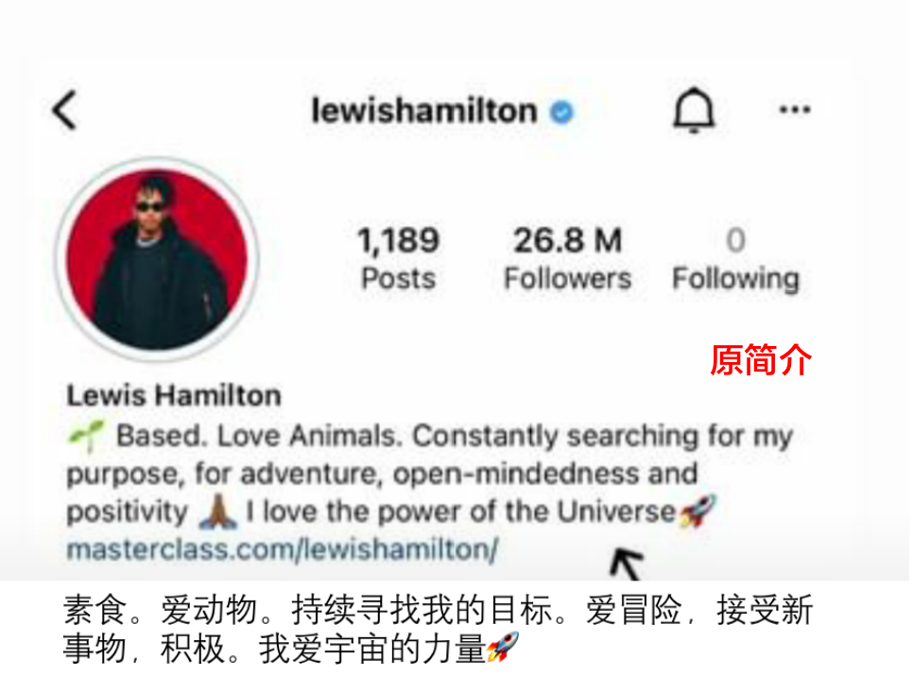Click the rocket emoji after 宇宙的力量
Screen dimensions: 913x677
(503, 647)
